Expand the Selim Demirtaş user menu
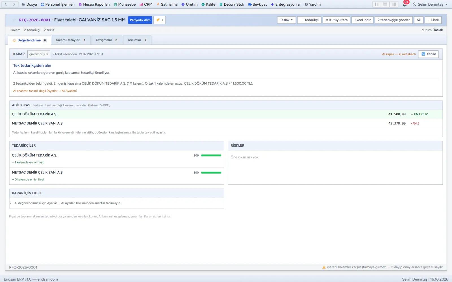The height and width of the screenshot is (282, 452). (x=430, y=4)
